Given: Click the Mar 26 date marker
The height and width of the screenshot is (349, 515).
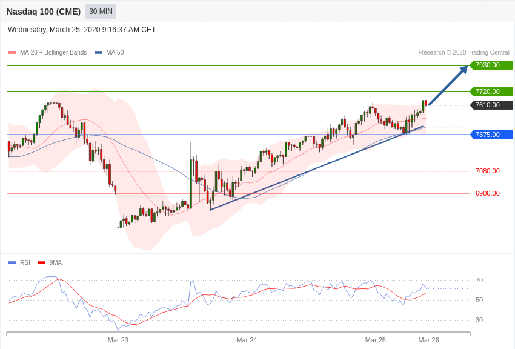Looking at the screenshot, I should click(428, 340).
